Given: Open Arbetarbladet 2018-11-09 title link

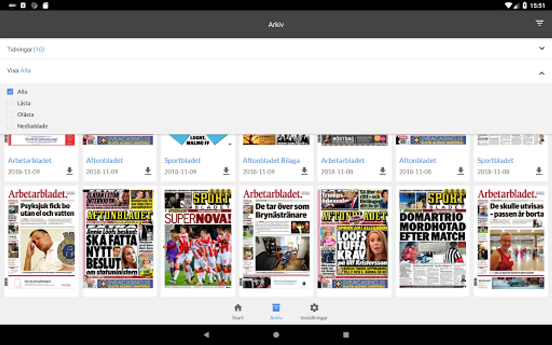Looking at the screenshot, I should 30,161.
